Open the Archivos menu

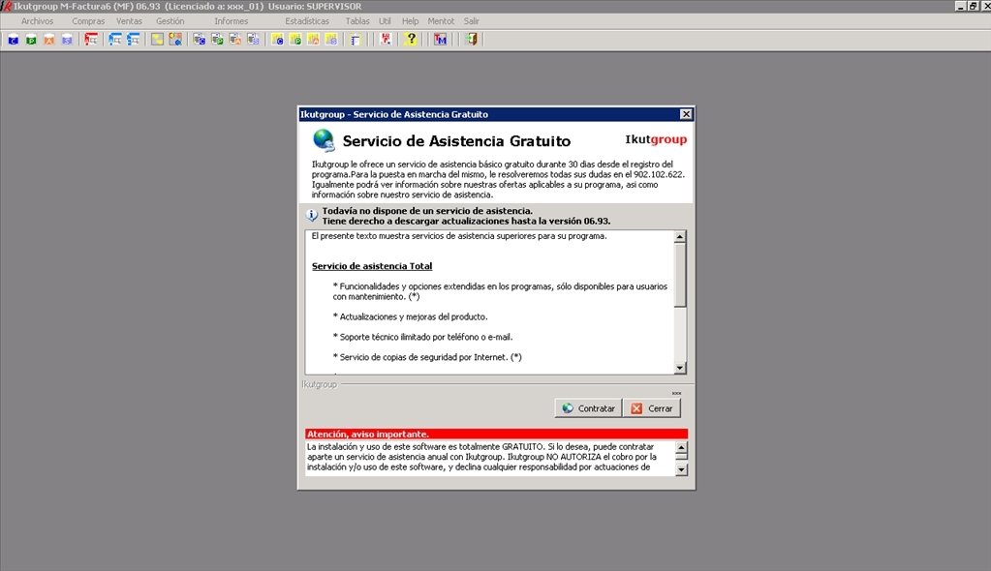pos(37,21)
